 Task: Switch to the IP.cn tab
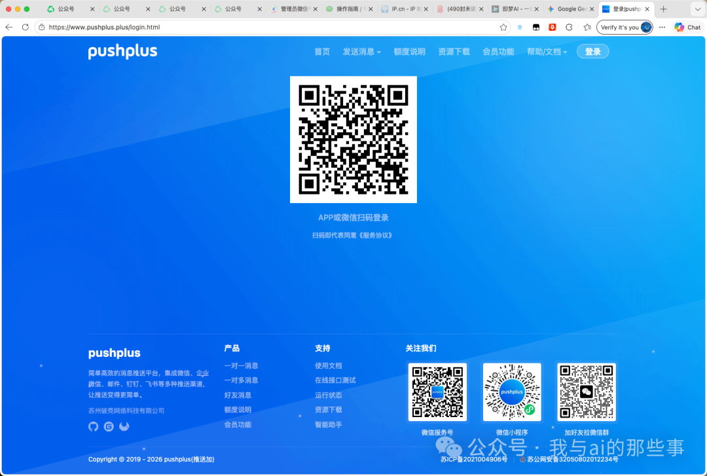404,9
